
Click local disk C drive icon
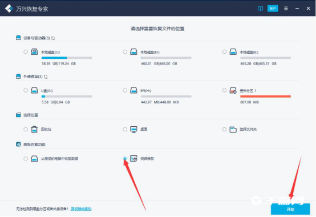coord(34,51)
